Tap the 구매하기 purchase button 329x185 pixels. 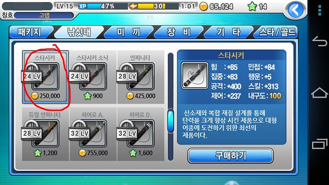click(230, 156)
